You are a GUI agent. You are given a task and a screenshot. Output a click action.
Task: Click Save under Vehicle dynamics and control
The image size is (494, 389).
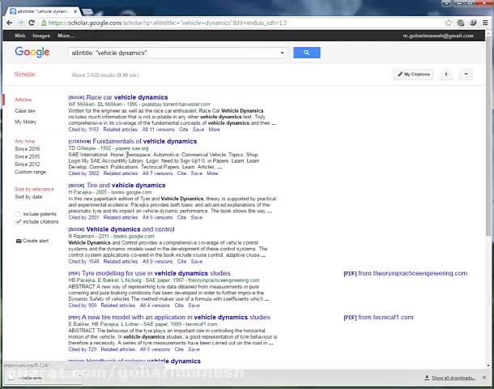tap(196, 261)
